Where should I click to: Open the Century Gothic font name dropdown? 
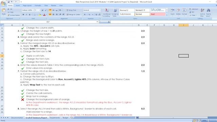[33, 10]
